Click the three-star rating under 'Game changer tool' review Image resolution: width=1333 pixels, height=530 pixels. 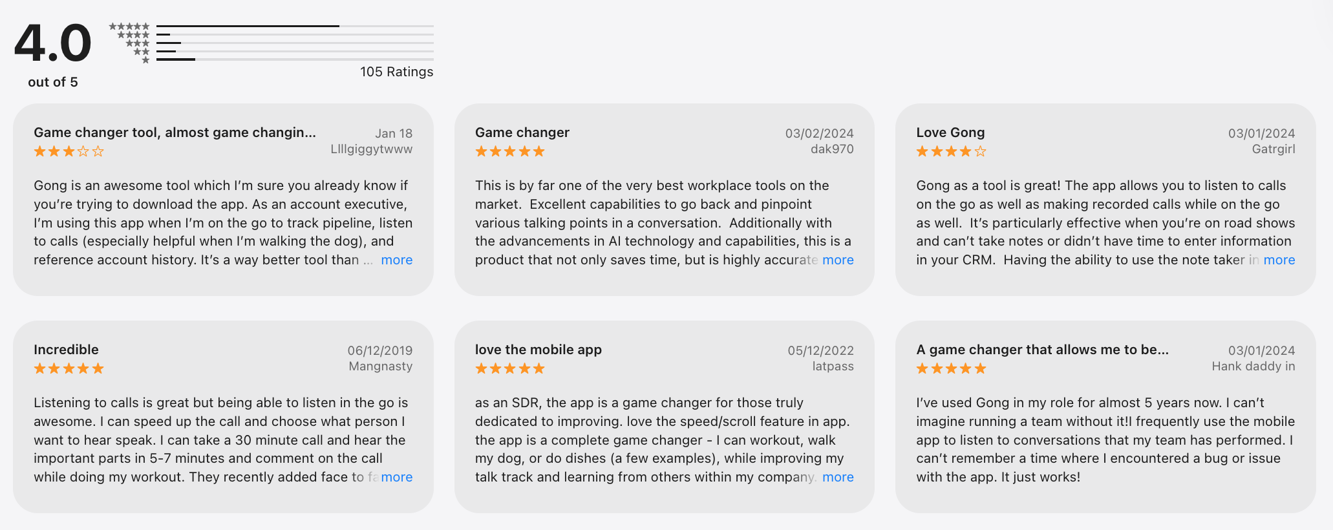[69, 152]
